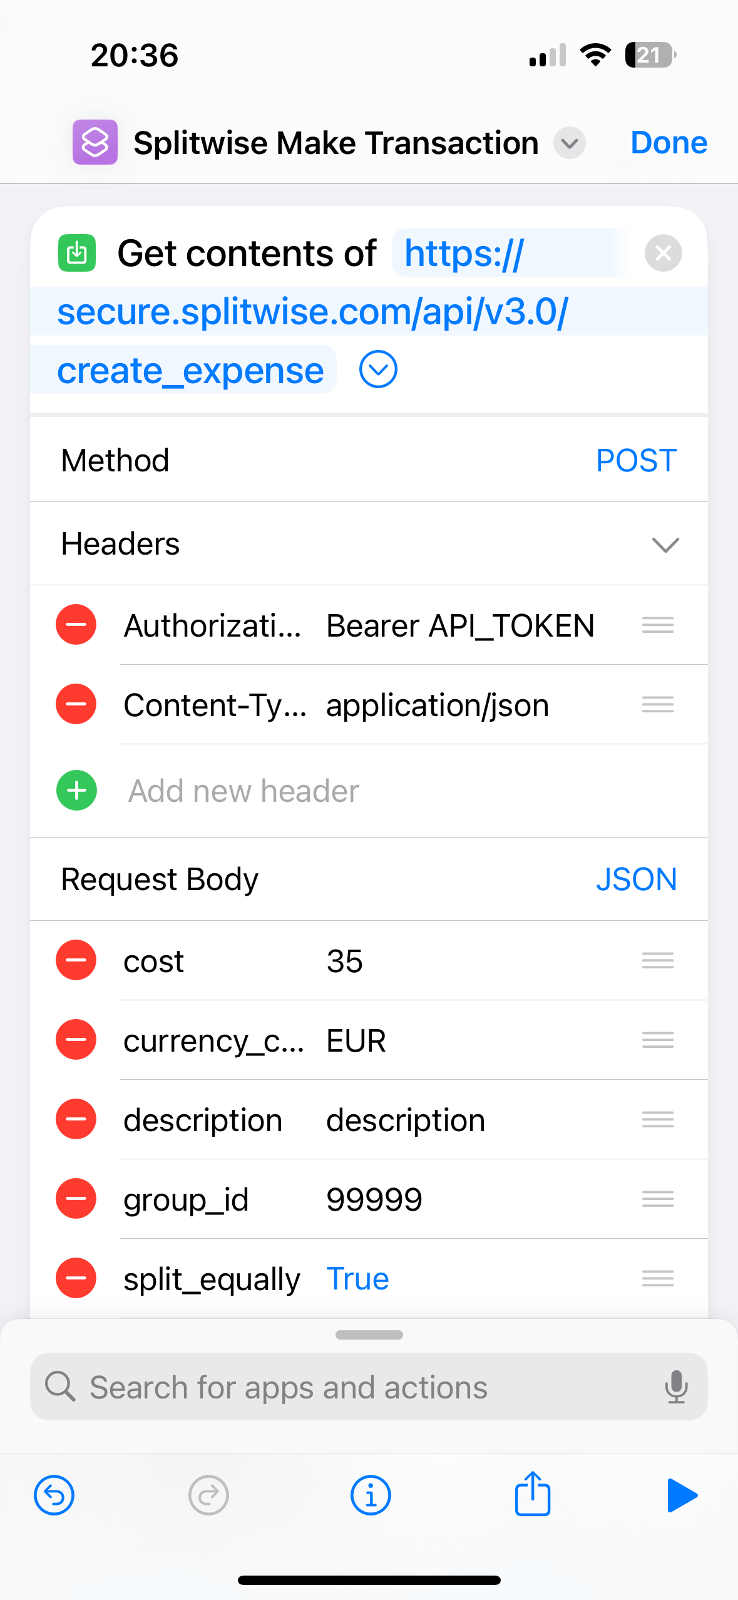Collapse the Get contents action options
The height and width of the screenshot is (1600, 738).
coord(378,369)
